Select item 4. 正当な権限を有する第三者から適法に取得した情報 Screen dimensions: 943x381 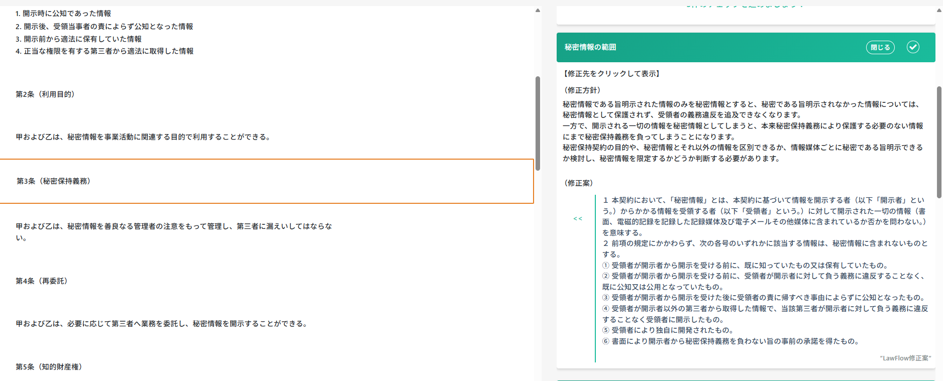click(104, 51)
